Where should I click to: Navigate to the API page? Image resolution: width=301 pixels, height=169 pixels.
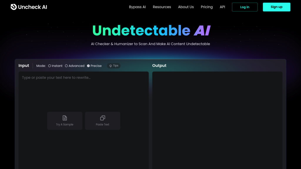222,7
